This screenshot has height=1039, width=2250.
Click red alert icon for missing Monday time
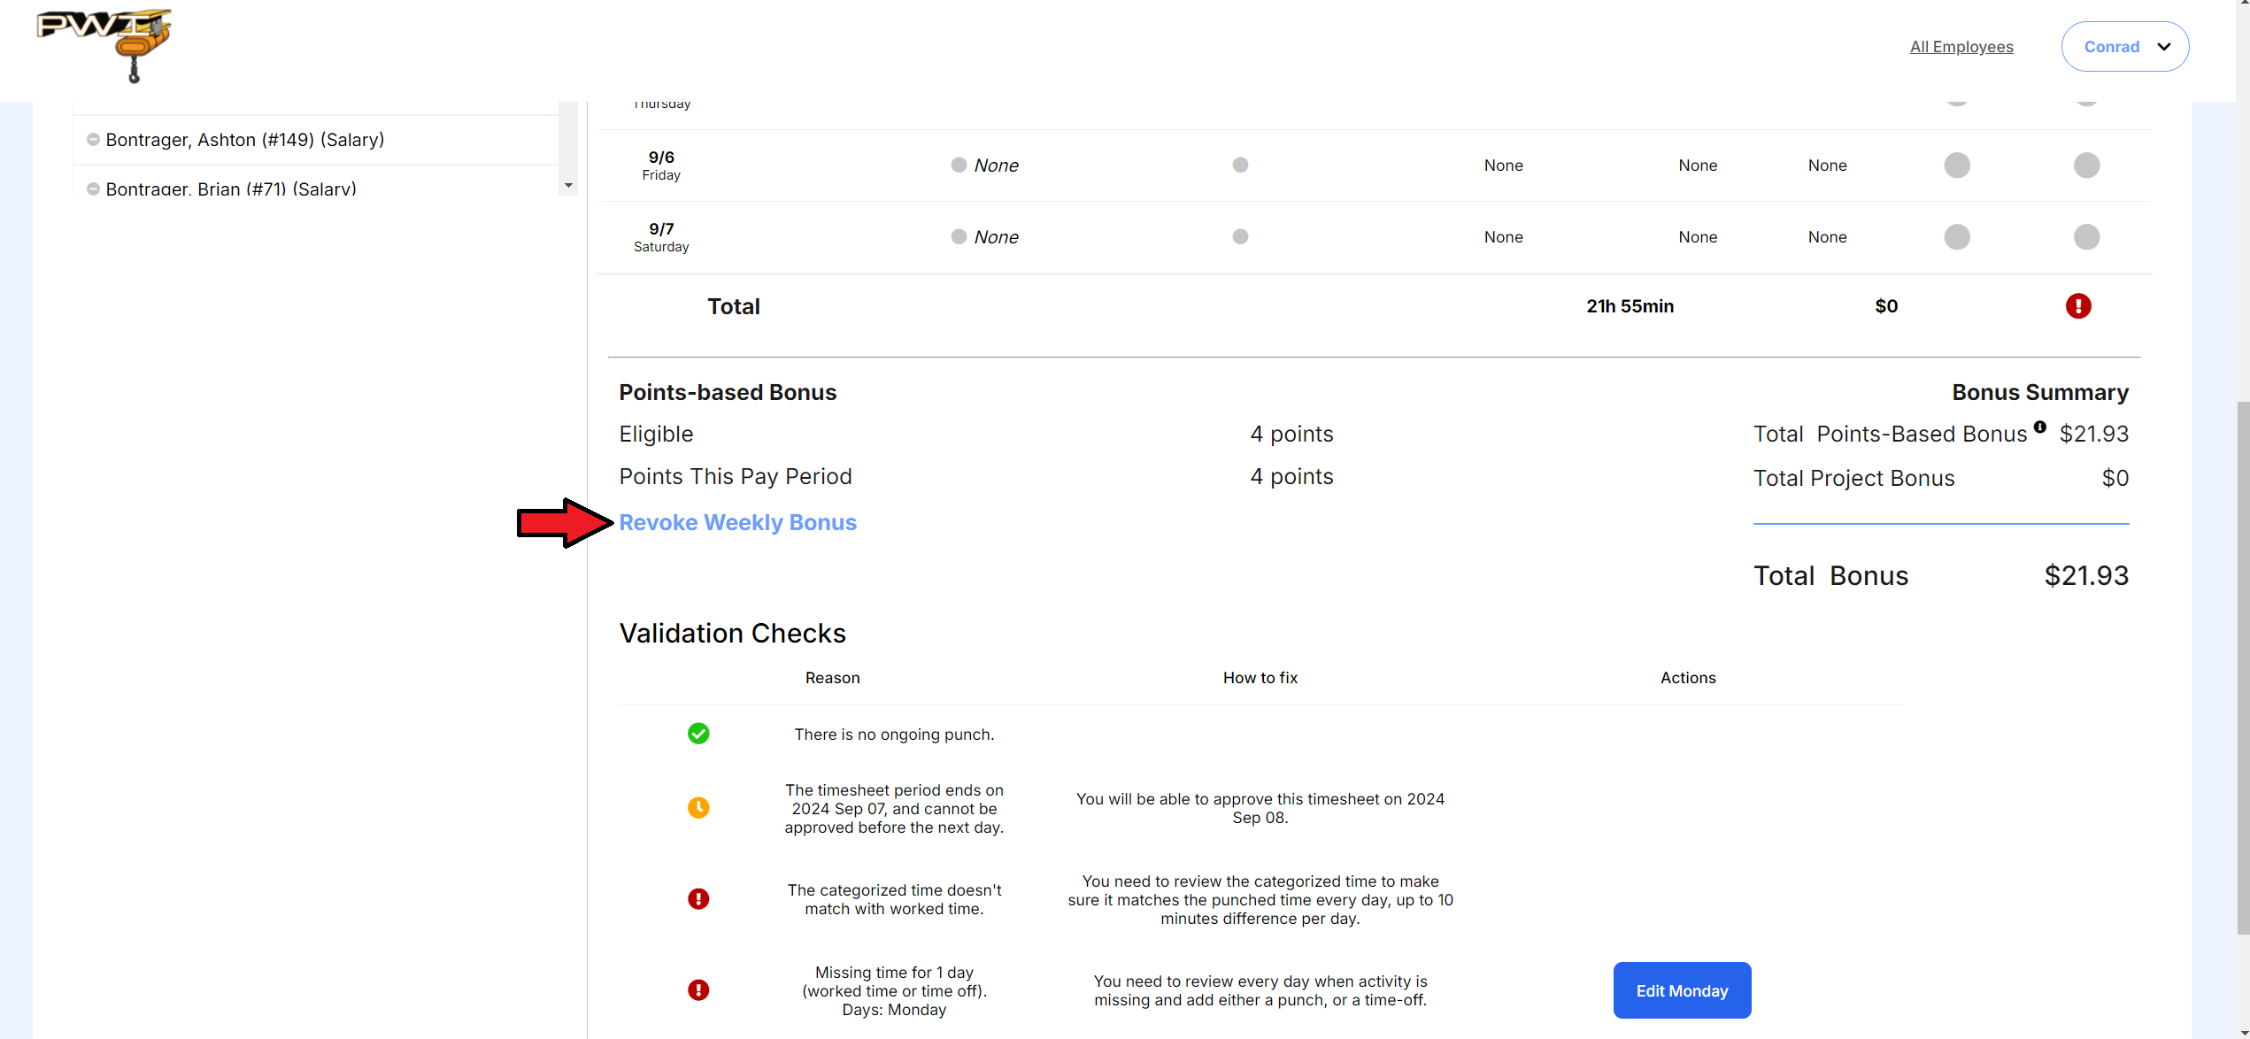point(698,990)
